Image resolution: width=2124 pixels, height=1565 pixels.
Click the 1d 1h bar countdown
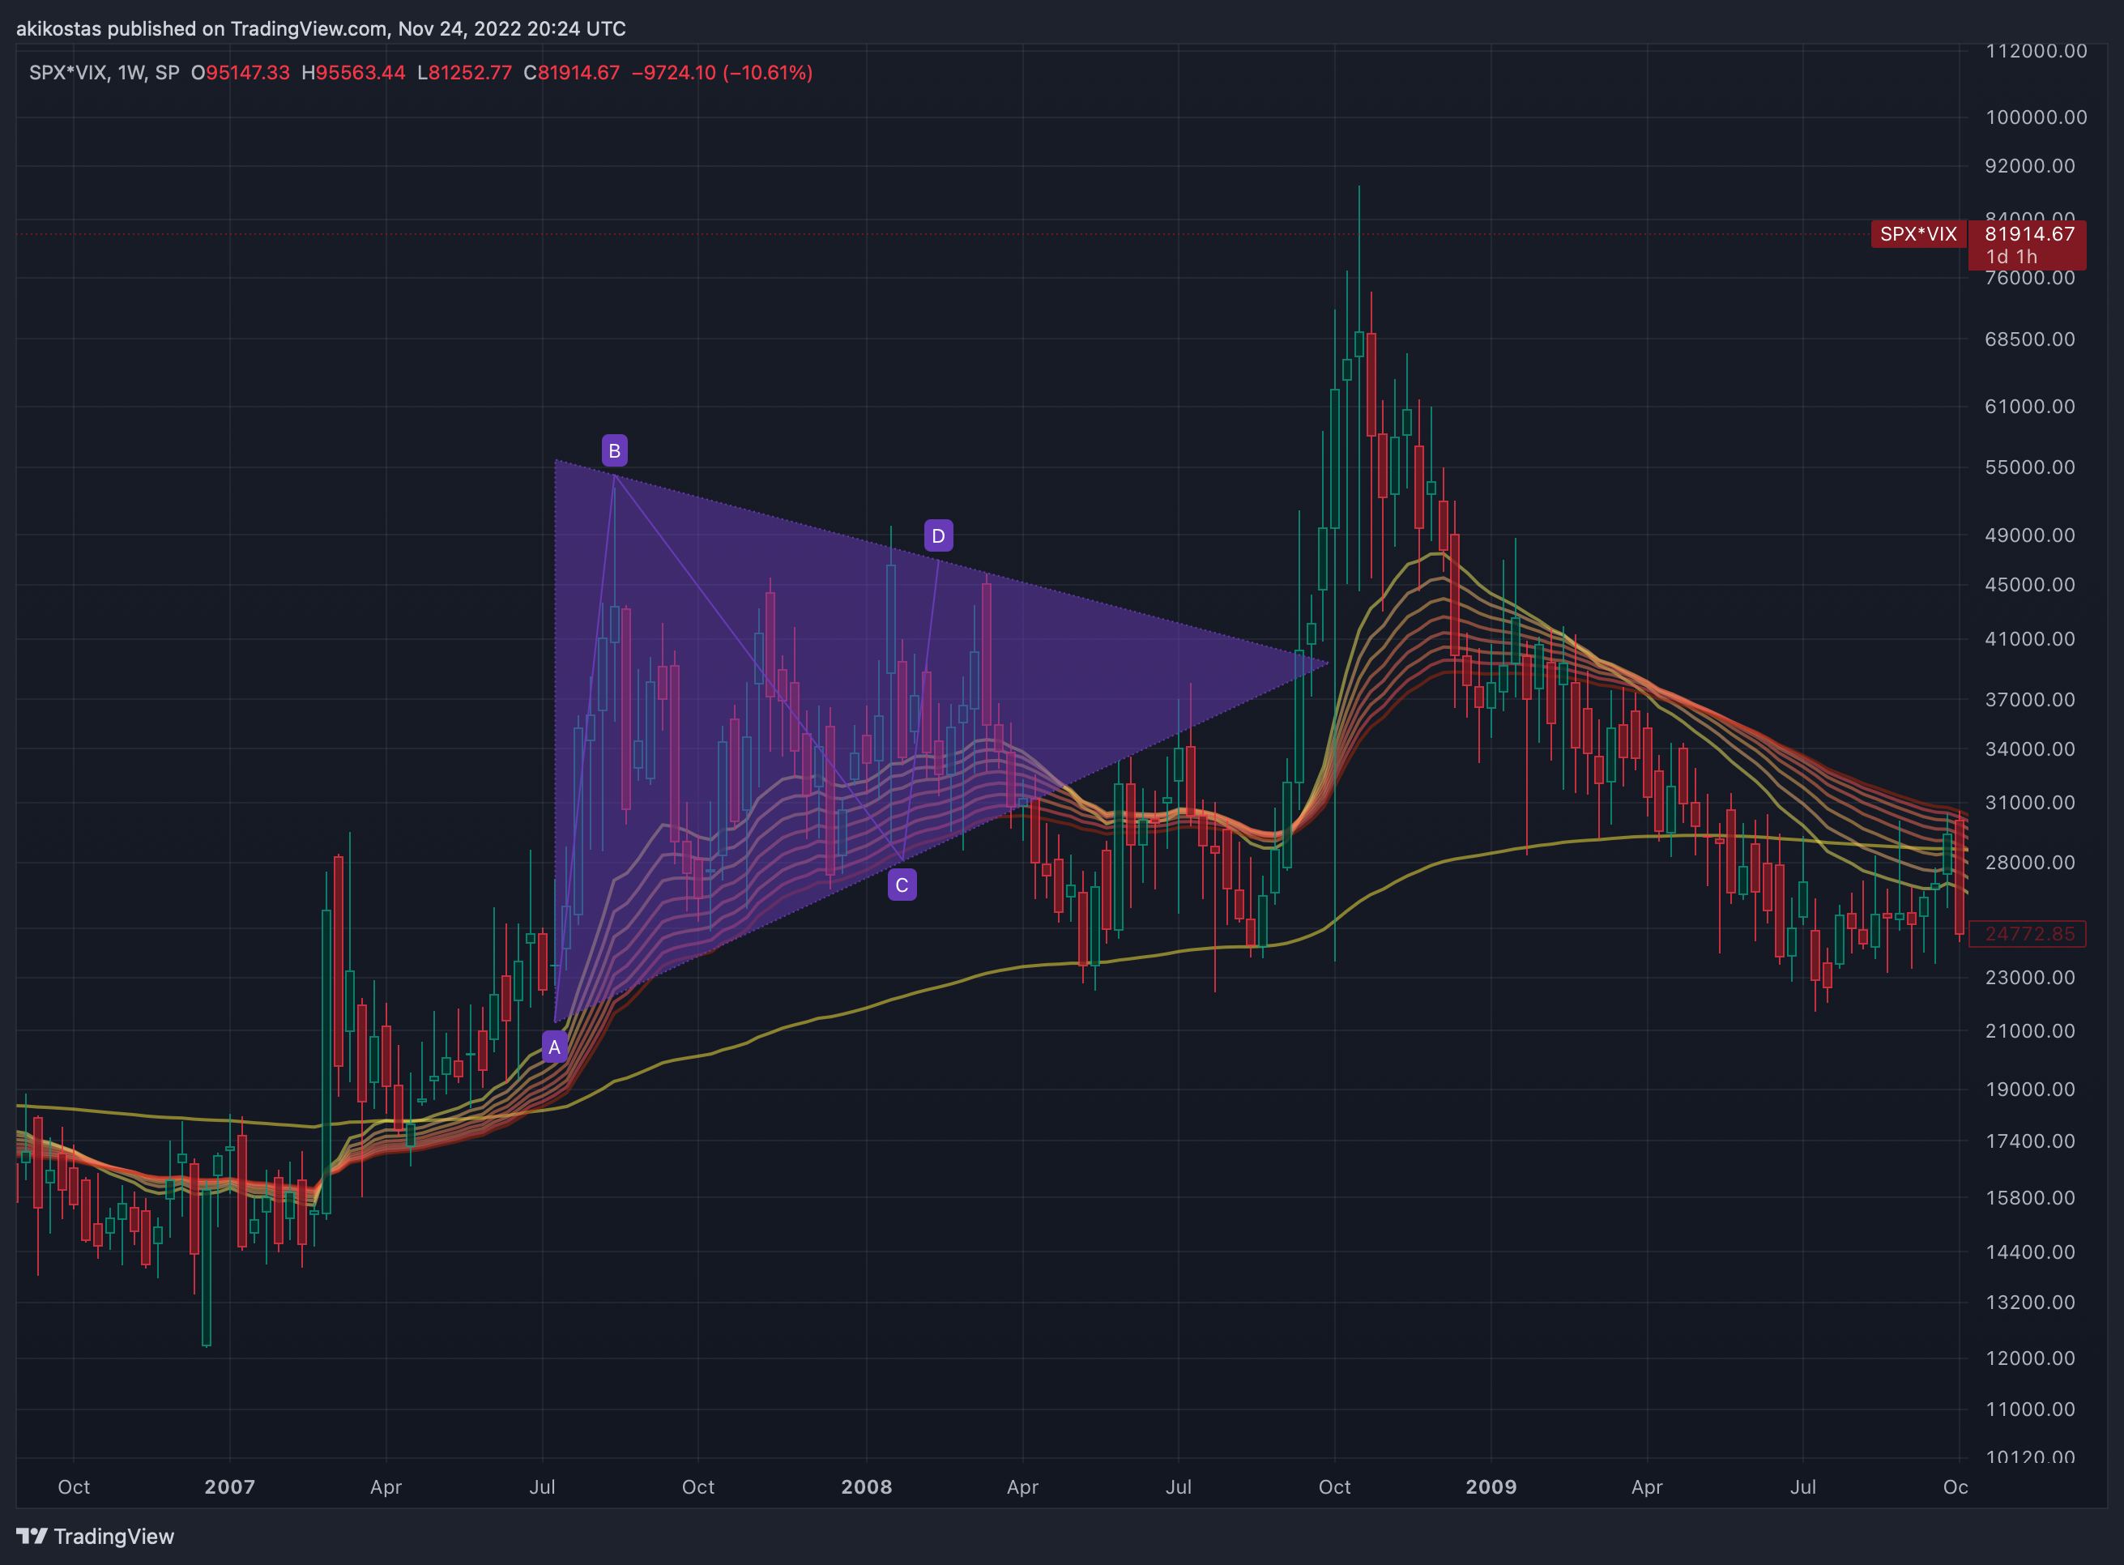pos(2011,257)
